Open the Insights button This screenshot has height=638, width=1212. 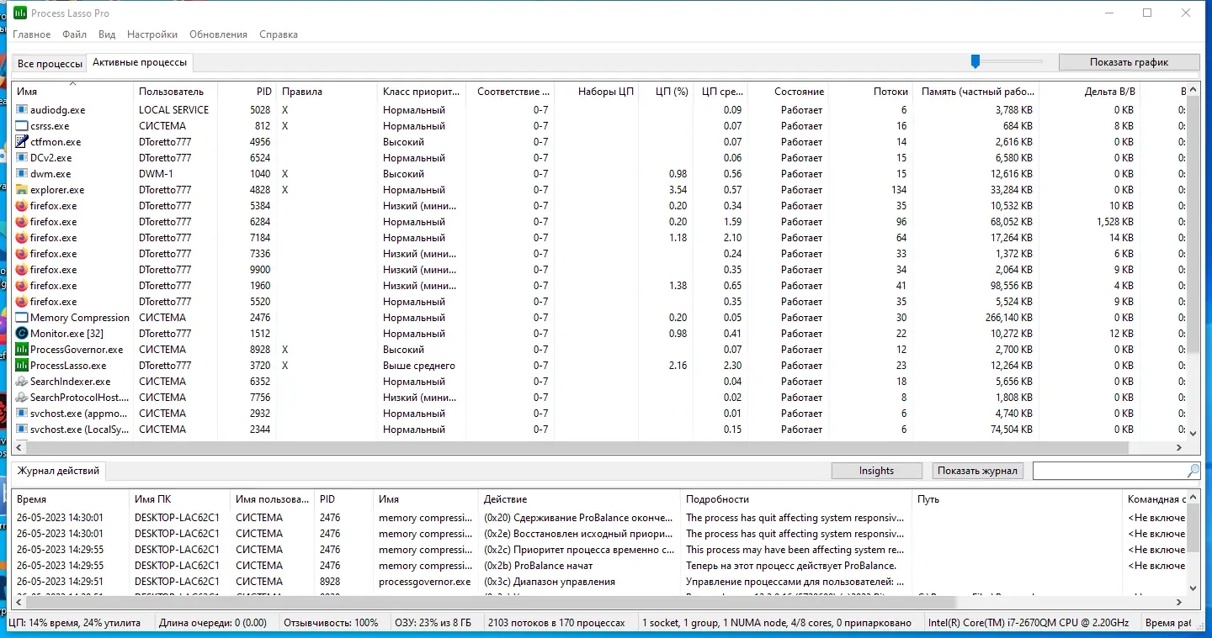pyautogui.click(x=876, y=471)
